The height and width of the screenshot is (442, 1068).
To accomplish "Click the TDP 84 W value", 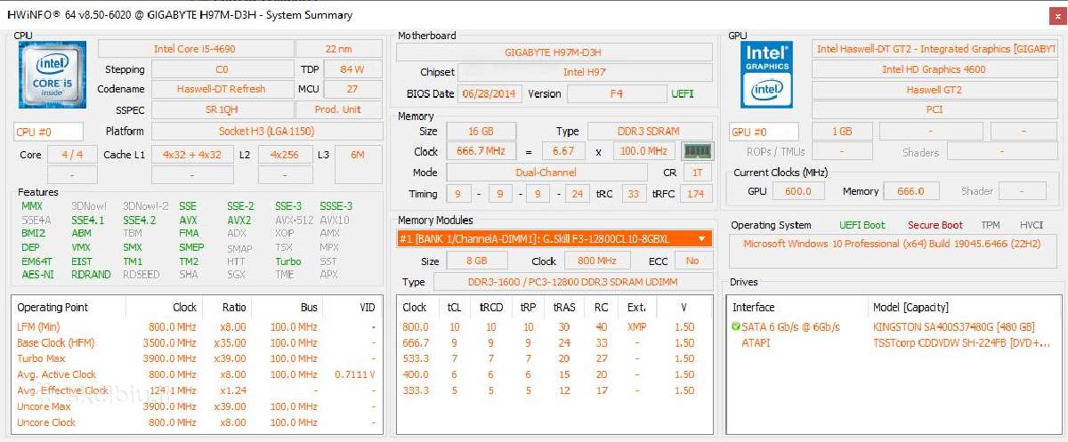I will [x=352, y=69].
